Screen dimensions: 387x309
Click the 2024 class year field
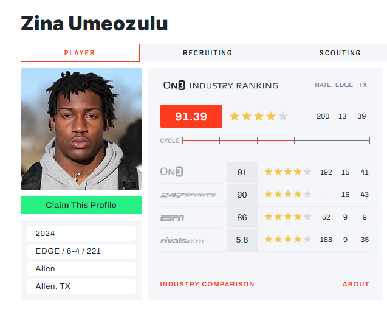click(81, 233)
